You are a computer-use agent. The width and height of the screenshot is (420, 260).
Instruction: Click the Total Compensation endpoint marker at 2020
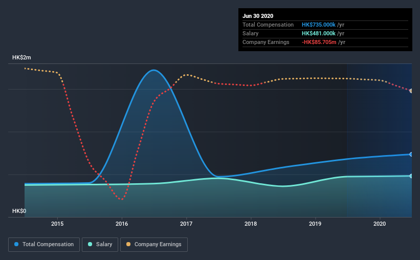coord(411,155)
